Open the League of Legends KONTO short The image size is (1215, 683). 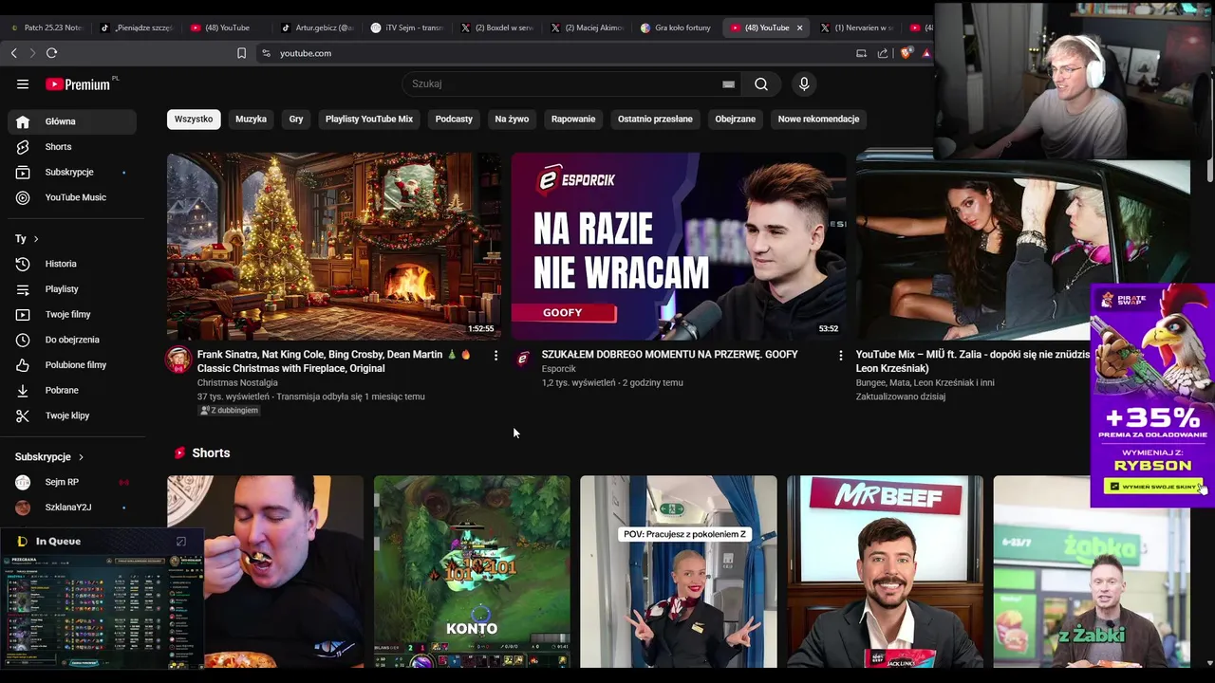(x=472, y=572)
